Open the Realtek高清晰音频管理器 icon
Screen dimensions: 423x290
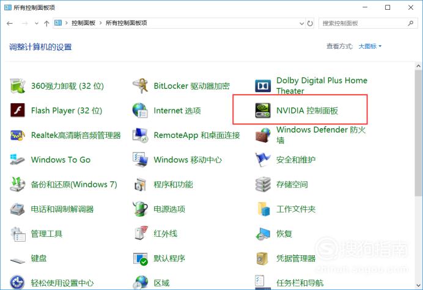(18, 135)
